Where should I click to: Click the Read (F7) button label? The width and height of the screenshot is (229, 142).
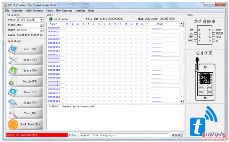30,92
